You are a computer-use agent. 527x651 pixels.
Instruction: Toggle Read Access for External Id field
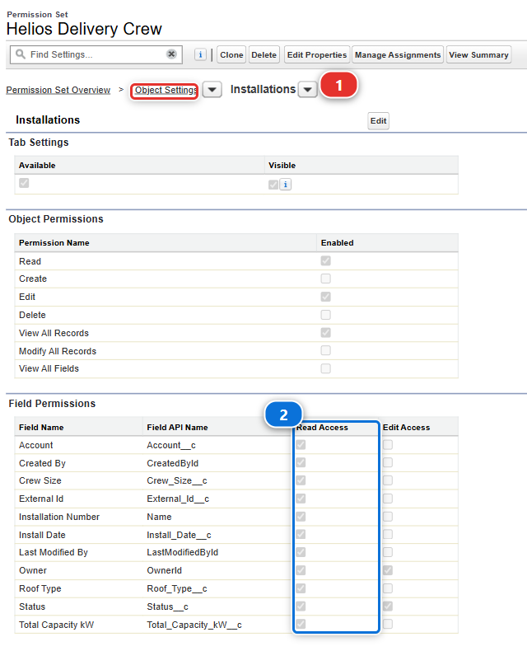301,499
